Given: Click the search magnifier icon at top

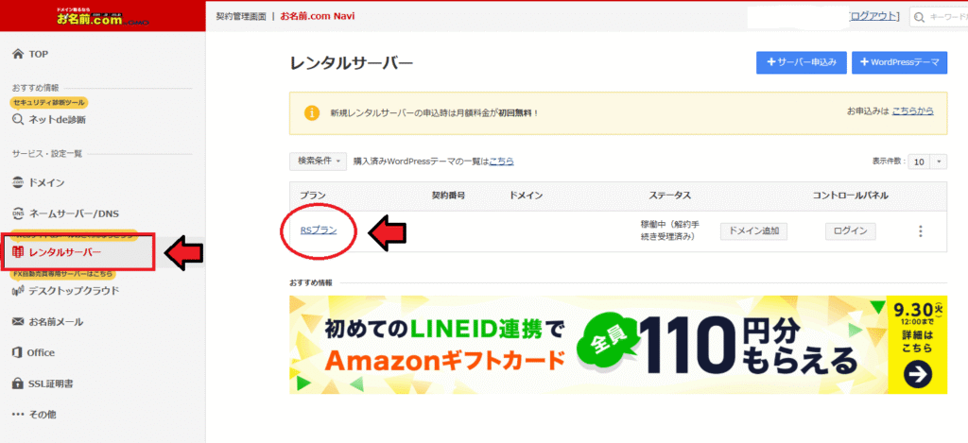Looking at the screenshot, I should [x=920, y=17].
